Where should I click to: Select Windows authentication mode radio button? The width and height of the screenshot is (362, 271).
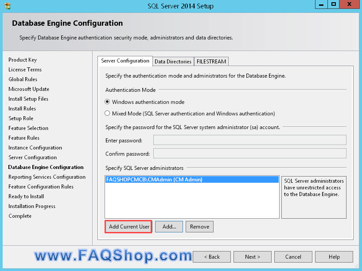107,102
